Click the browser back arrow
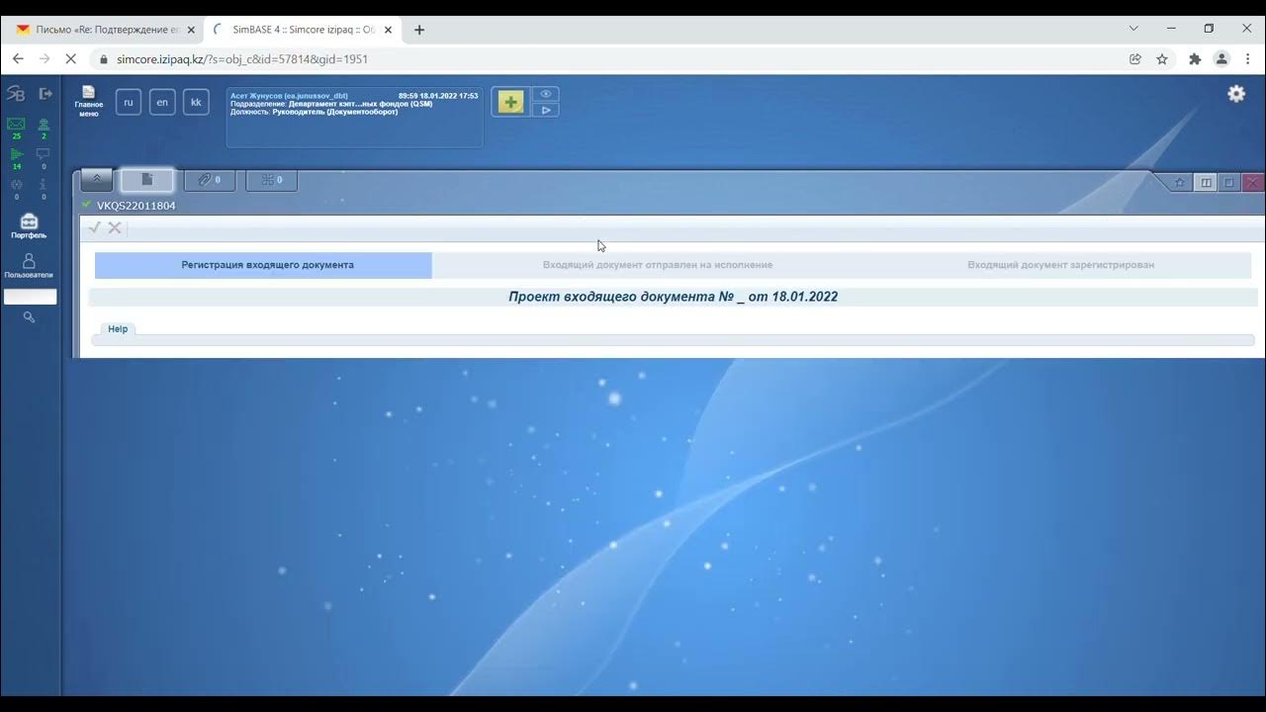 18,59
